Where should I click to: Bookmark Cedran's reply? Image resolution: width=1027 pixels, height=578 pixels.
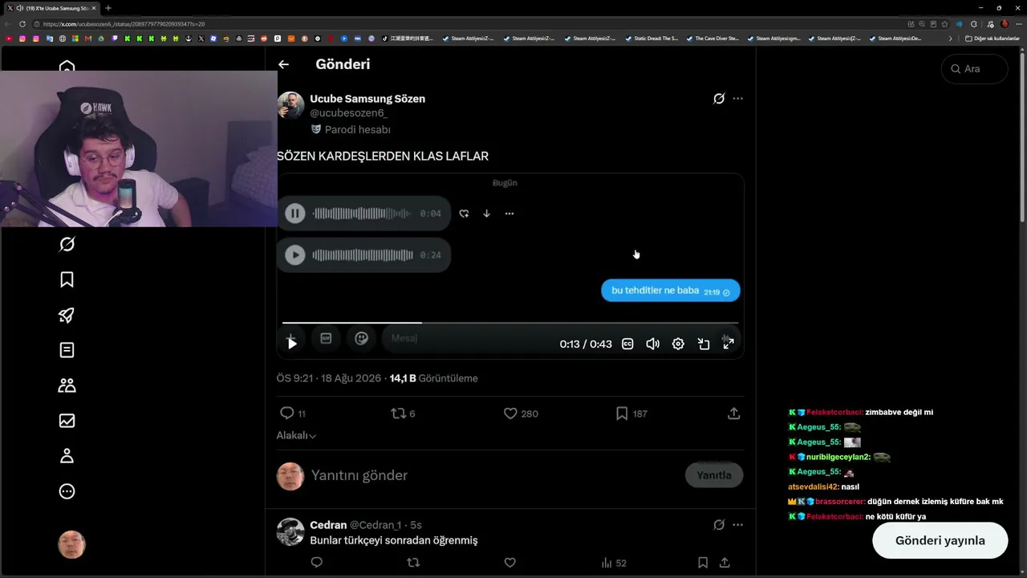[703, 563]
